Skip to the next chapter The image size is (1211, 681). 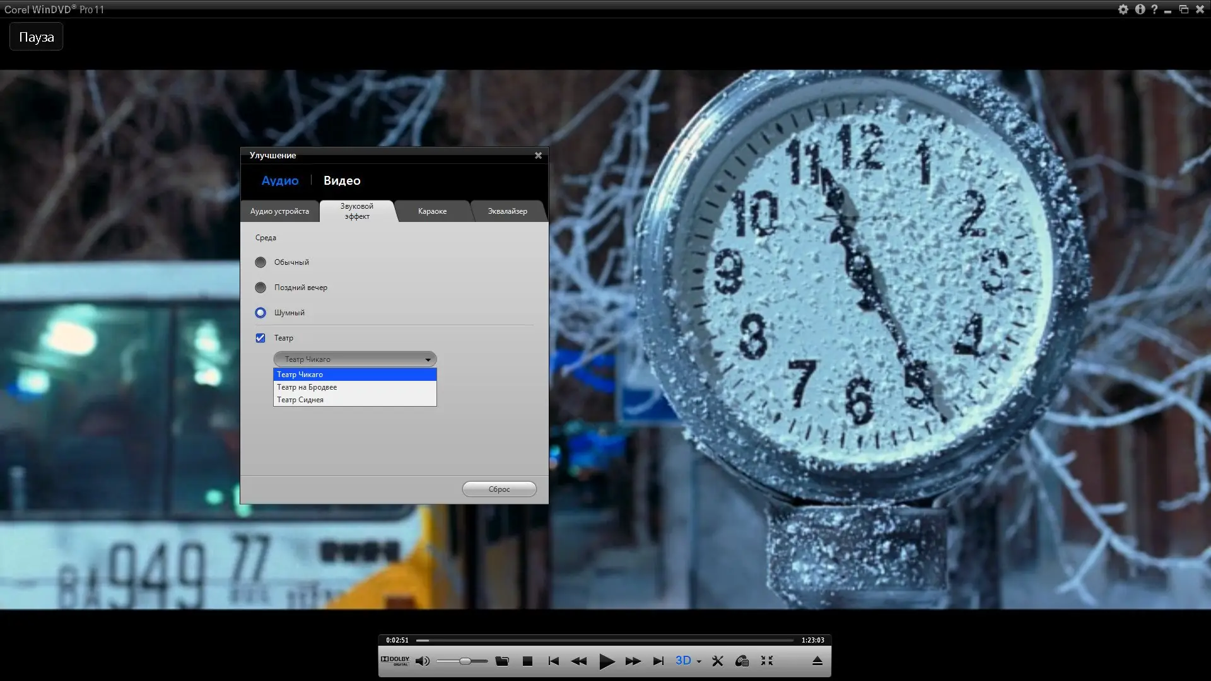click(x=658, y=661)
